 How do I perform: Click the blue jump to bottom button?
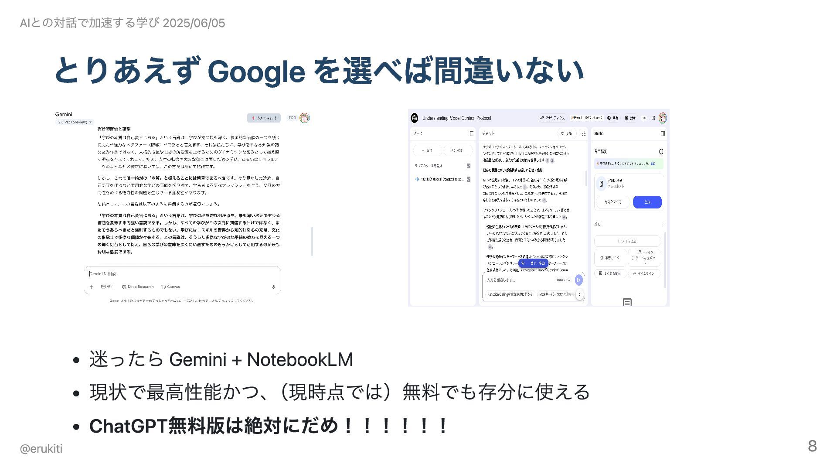(x=533, y=263)
